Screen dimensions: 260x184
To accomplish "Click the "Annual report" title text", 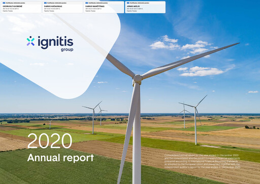I will coord(60,158).
